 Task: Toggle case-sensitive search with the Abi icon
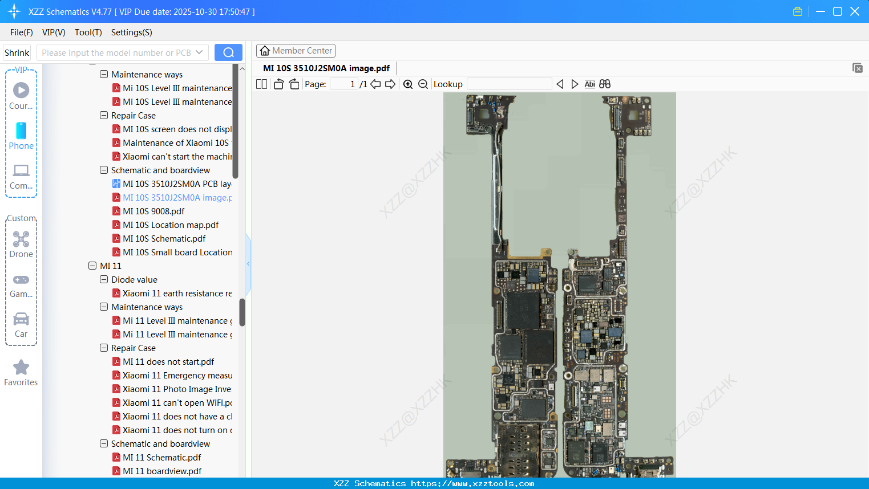click(x=589, y=84)
